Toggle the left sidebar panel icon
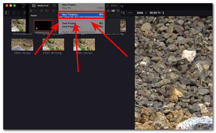The width and height of the screenshot is (216, 133). click(7, 13)
